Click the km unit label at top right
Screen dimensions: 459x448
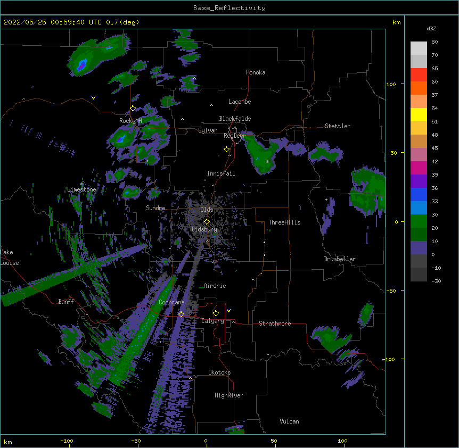[397, 22]
